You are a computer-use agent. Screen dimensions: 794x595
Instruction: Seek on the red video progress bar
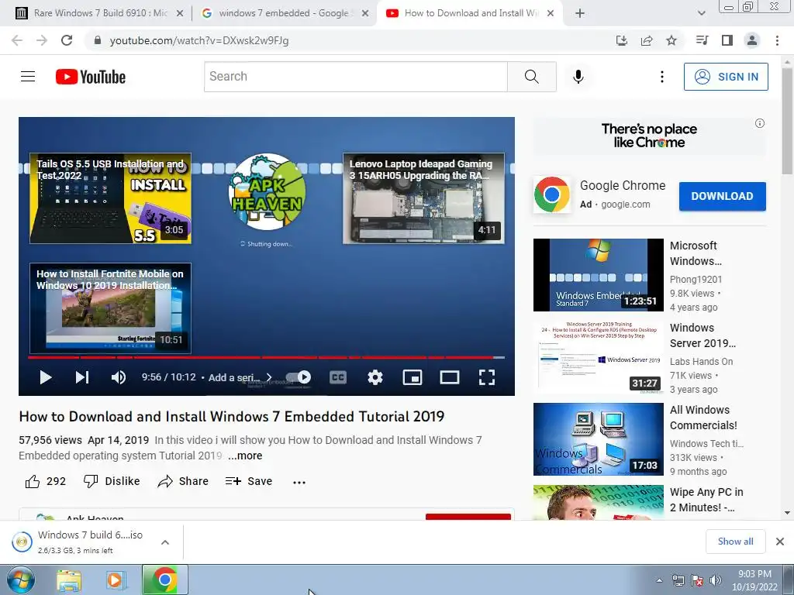point(267,357)
